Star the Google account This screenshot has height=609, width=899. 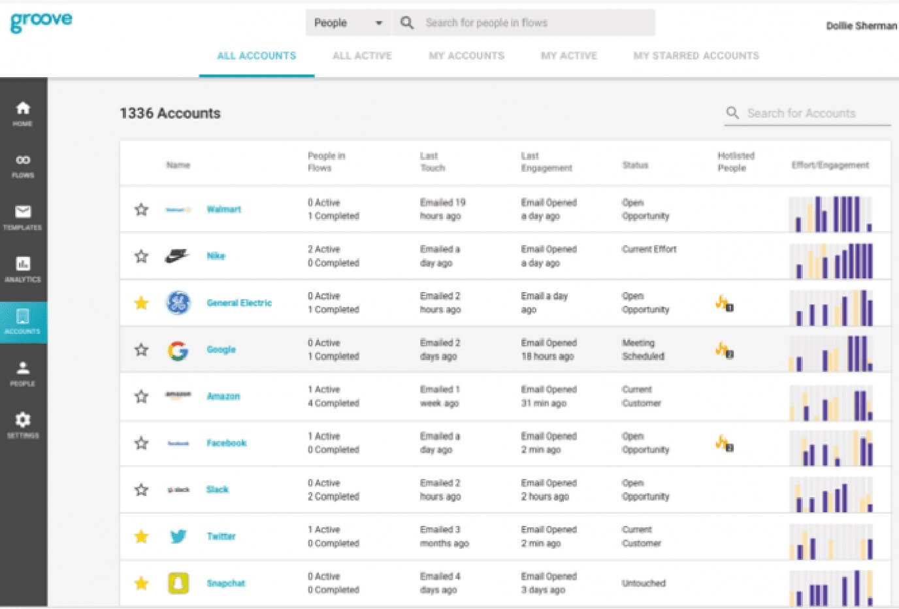click(141, 350)
